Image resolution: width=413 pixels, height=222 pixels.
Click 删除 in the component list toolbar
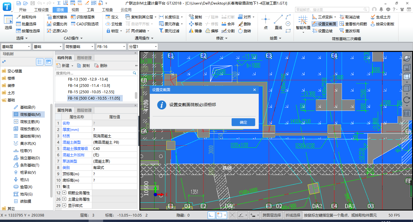pos(101,65)
